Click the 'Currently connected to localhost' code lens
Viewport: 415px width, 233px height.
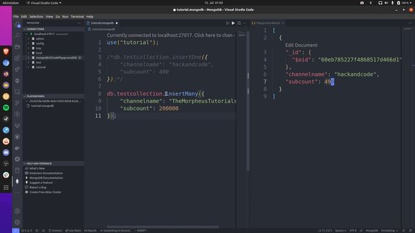(170, 35)
